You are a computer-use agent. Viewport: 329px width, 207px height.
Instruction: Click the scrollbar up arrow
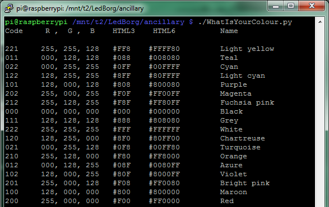(x=320, y=22)
